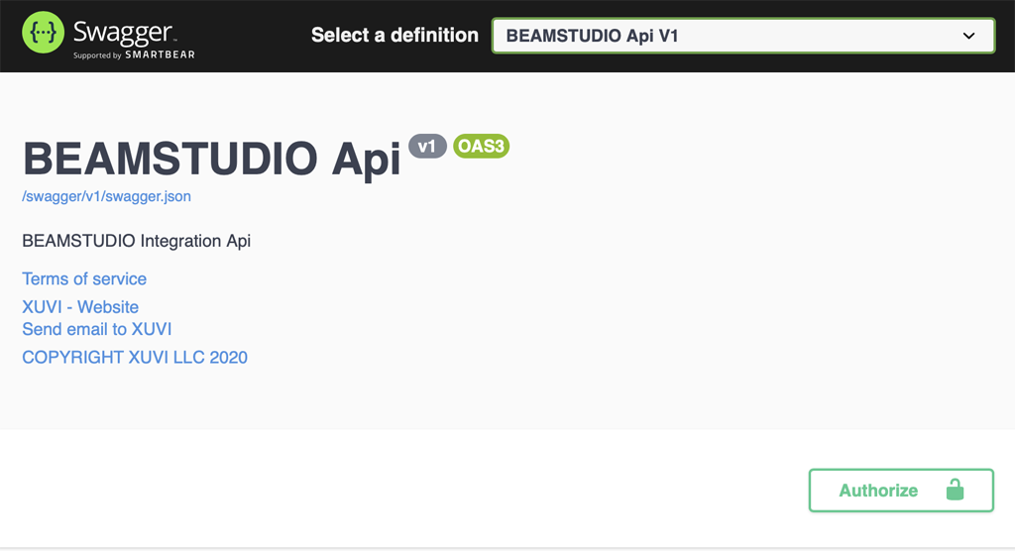
Task: Click the Swagger logo icon
Action: [43, 33]
